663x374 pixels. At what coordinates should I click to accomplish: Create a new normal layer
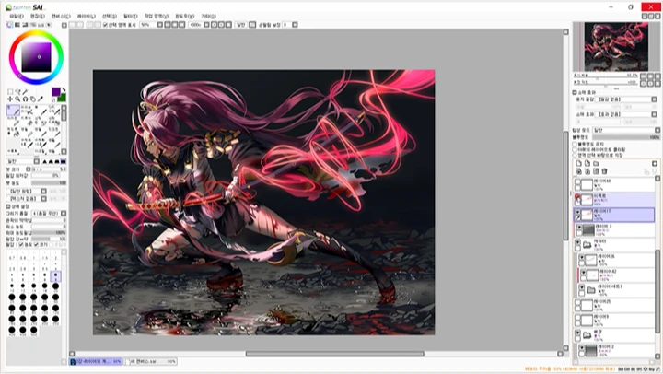578,163
